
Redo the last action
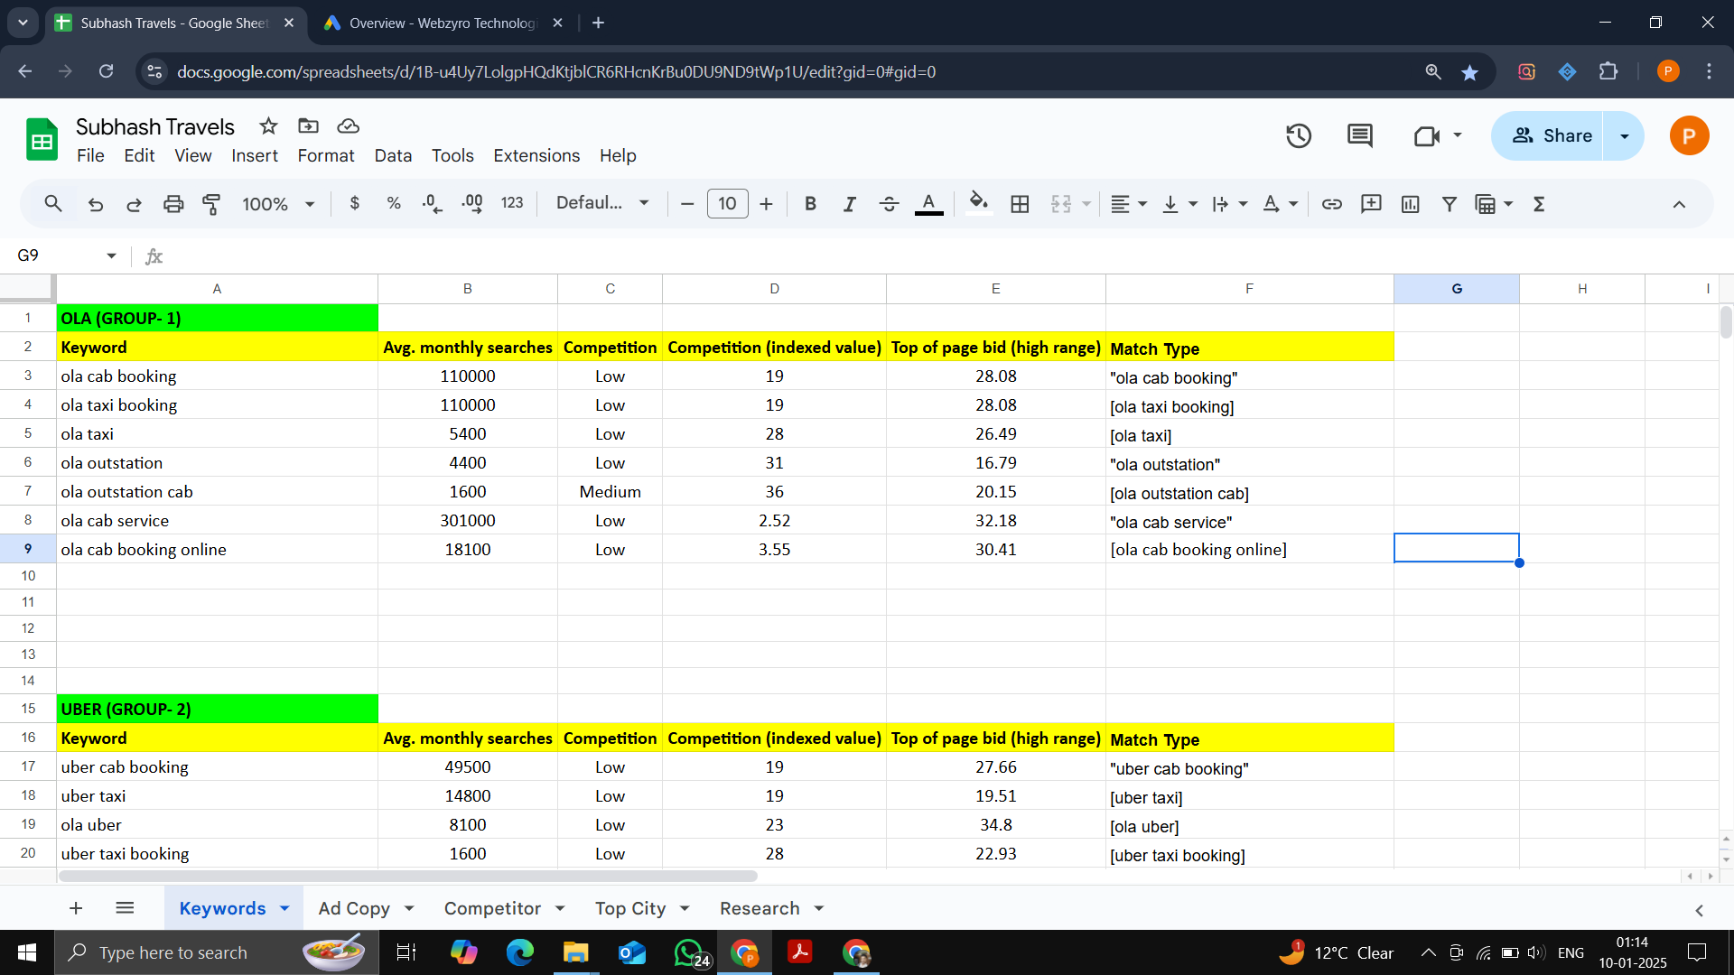[x=134, y=204]
